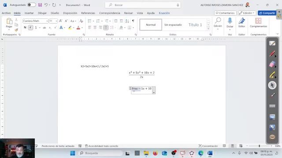Open the Edición mode dropdown
Image resolution: width=282 pixels, height=158 pixels.
(247, 13)
